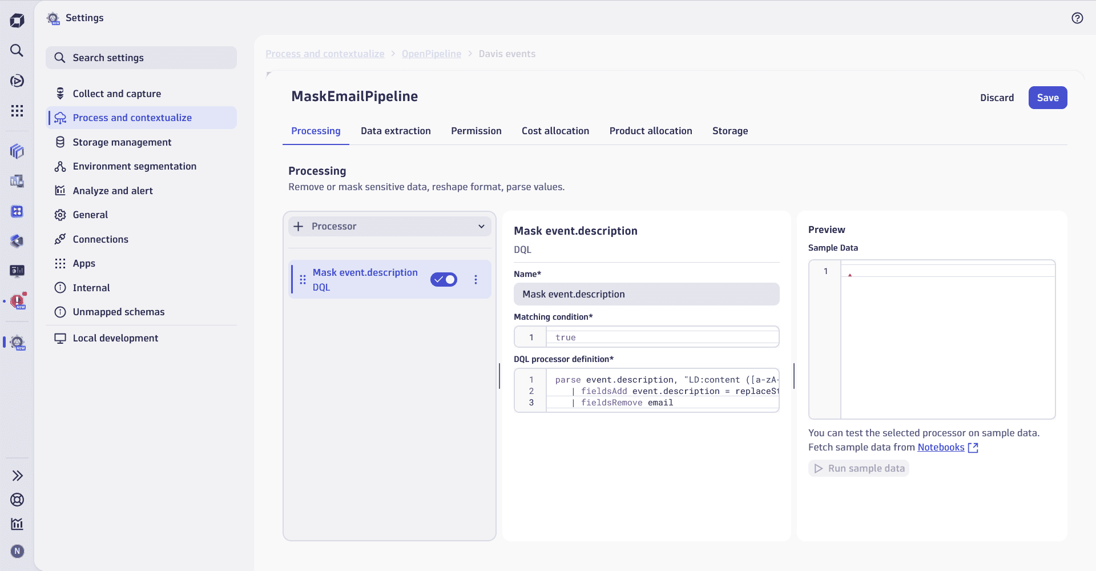This screenshot has height=571, width=1096.
Task: Select the Storage tab
Action: pyautogui.click(x=730, y=131)
